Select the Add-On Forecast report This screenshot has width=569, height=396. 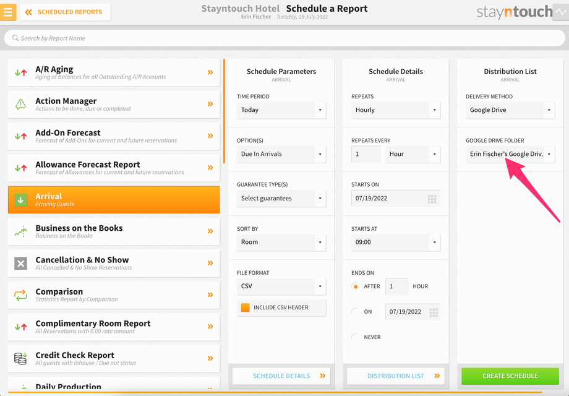[x=114, y=136]
